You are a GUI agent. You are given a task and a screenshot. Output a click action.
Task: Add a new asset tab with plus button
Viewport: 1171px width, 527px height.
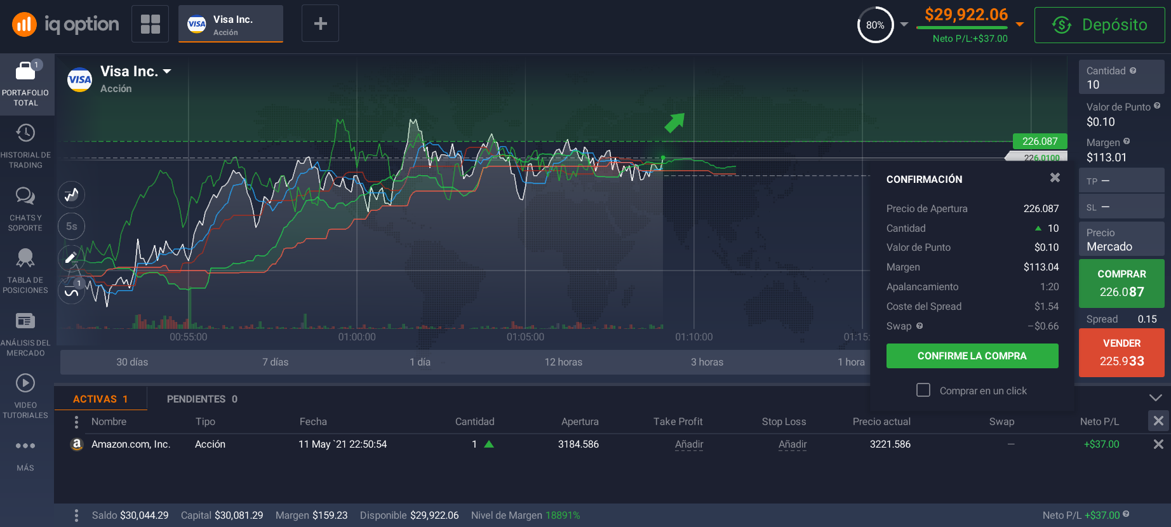click(321, 24)
